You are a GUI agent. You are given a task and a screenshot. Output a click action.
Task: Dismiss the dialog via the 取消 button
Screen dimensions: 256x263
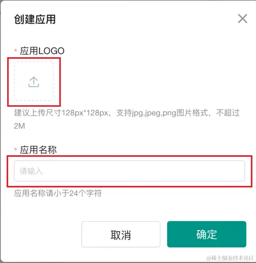[x=121, y=234]
